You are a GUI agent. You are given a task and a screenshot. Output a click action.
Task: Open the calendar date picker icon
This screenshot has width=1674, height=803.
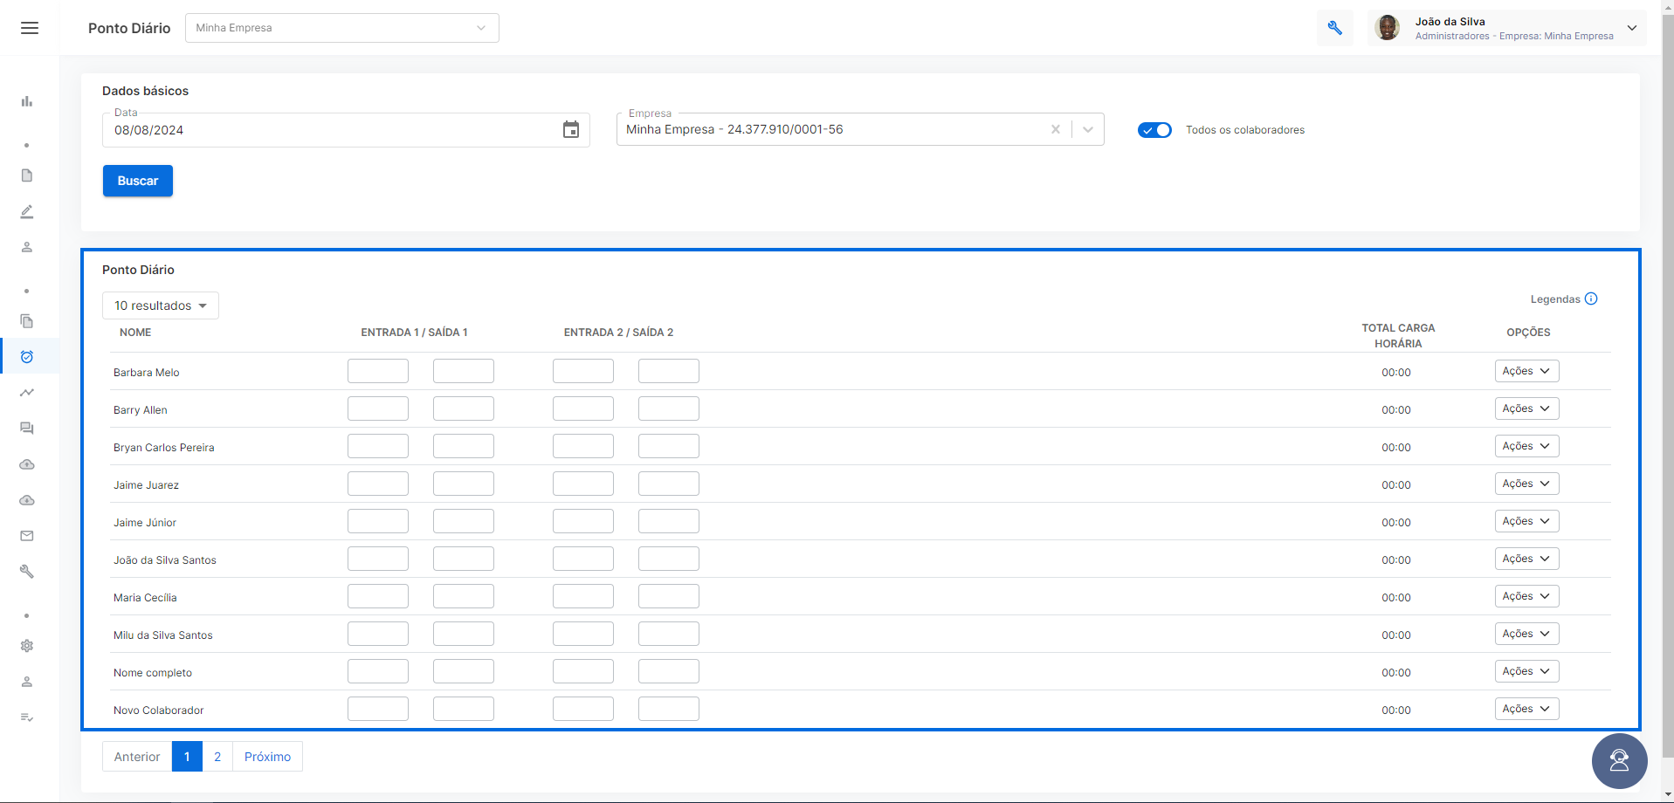click(x=571, y=130)
